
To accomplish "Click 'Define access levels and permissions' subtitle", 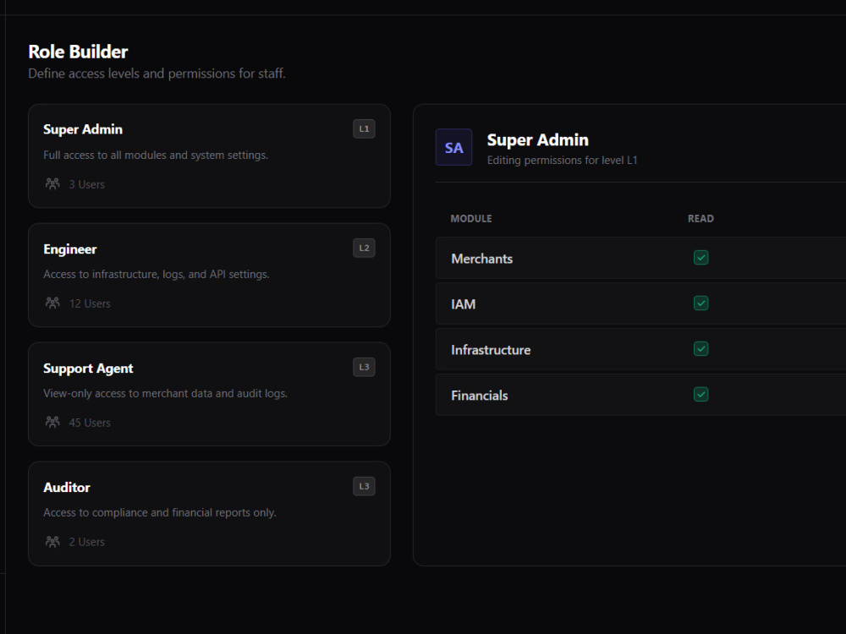I will (x=157, y=74).
